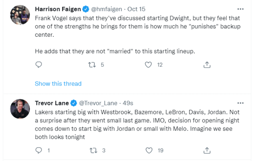Share Harrison Faigen's tweet

pos(207,65)
